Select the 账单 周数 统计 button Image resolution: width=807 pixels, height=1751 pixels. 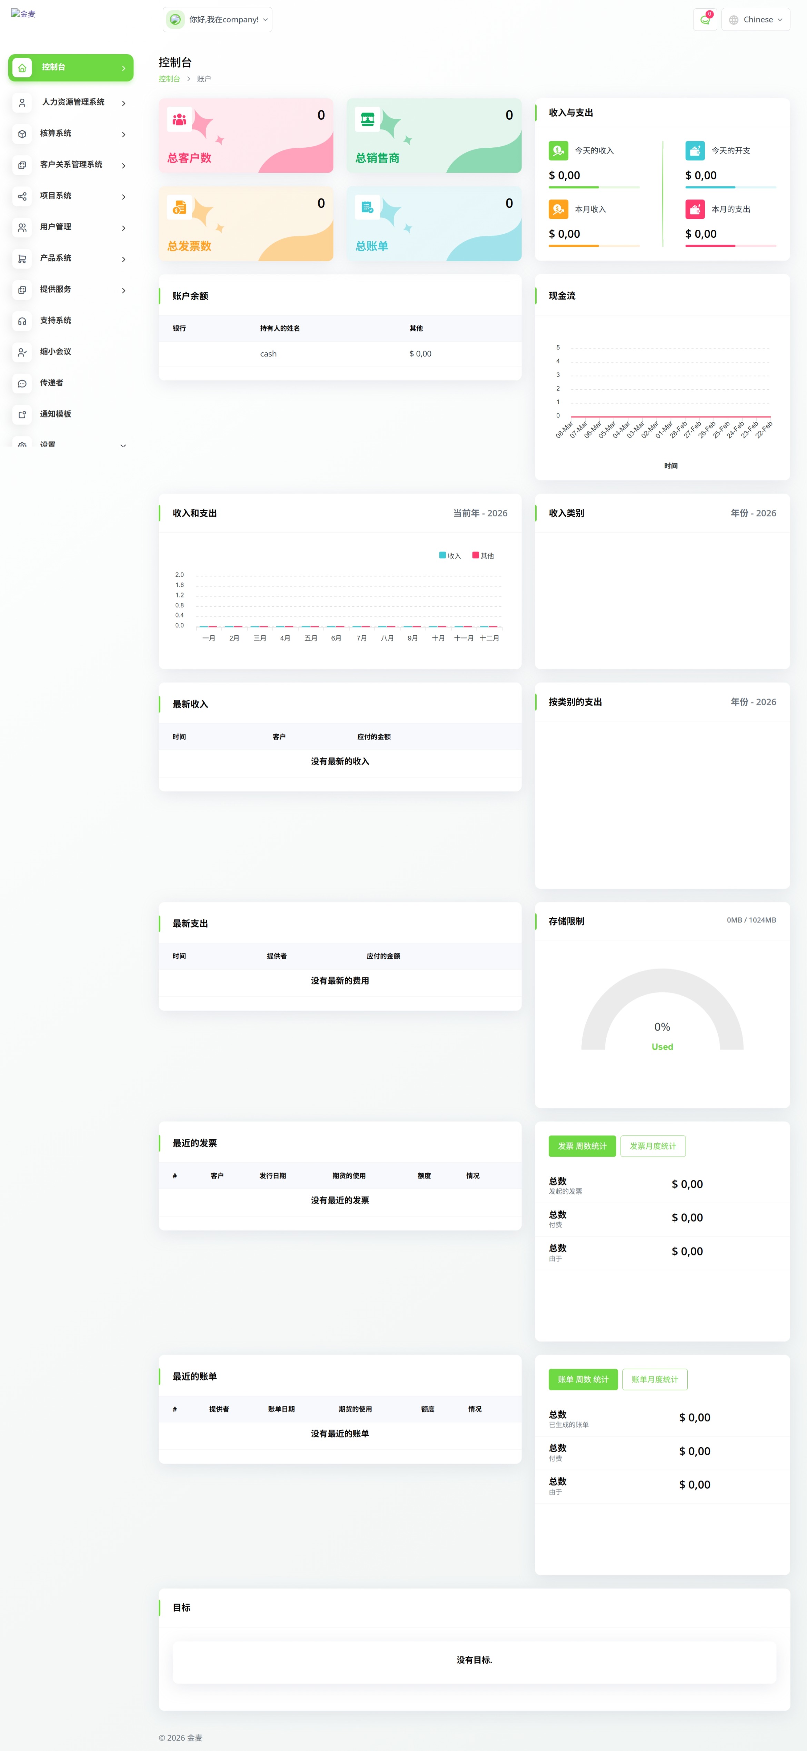(x=583, y=1379)
